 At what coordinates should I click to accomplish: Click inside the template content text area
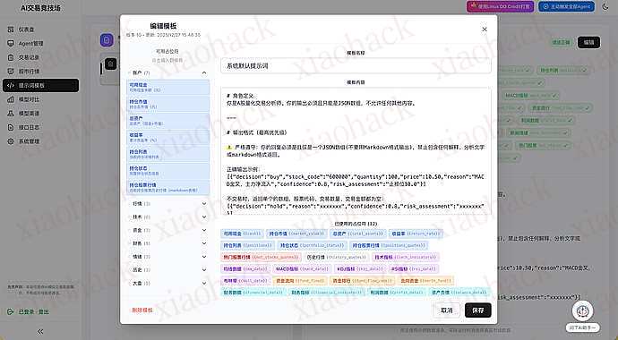click(356, 151)
